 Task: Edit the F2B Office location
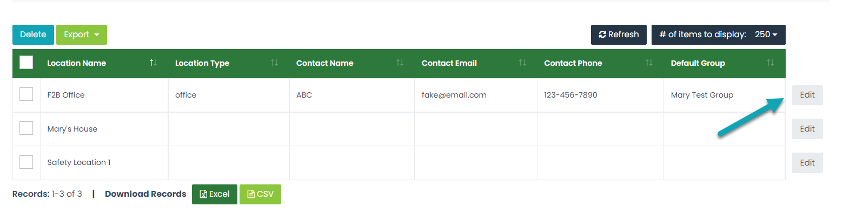[807, 95]
